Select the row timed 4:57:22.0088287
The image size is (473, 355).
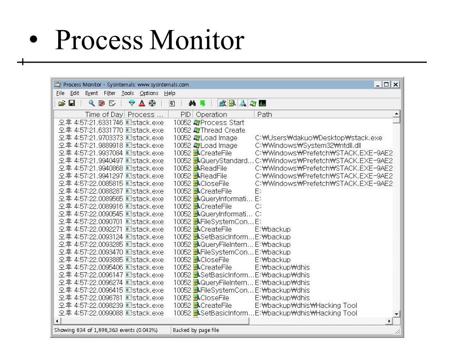tap(223, 191)
